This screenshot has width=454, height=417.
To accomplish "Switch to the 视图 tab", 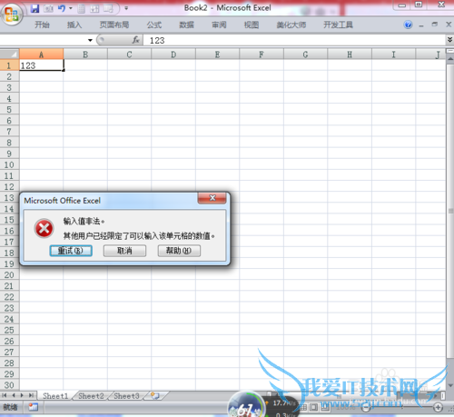I will [x=252, y=25].
